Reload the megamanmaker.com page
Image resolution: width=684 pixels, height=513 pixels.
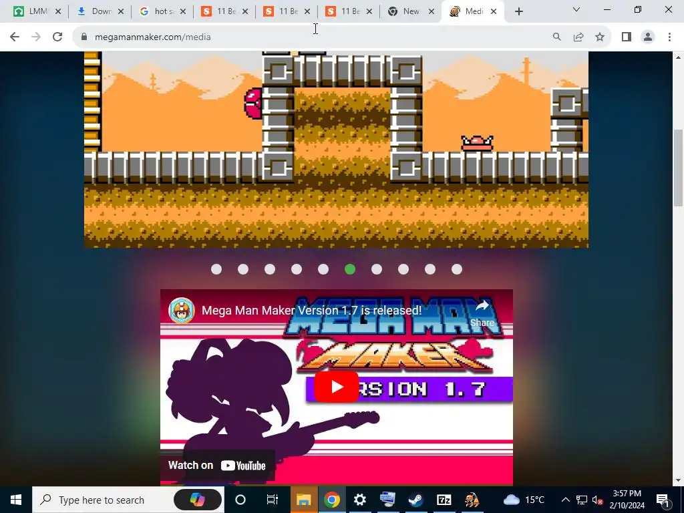click(x=57, y=37)
